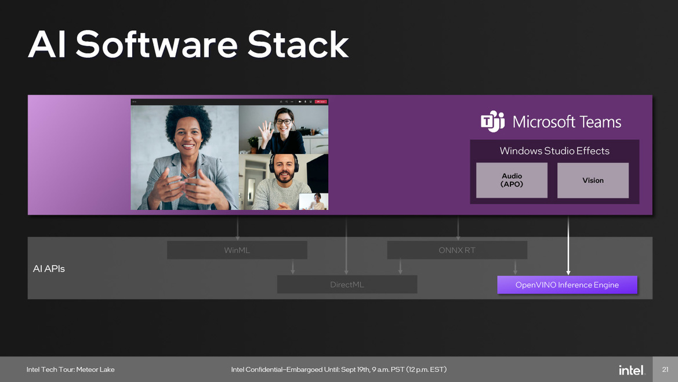Click the AI Software Stack title
678x382 pixels.
coord(188,44)
